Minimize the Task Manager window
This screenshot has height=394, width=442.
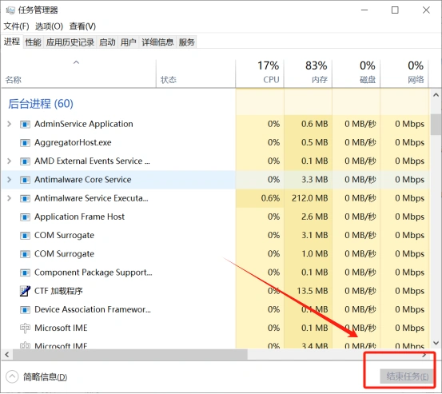point(364,10)
